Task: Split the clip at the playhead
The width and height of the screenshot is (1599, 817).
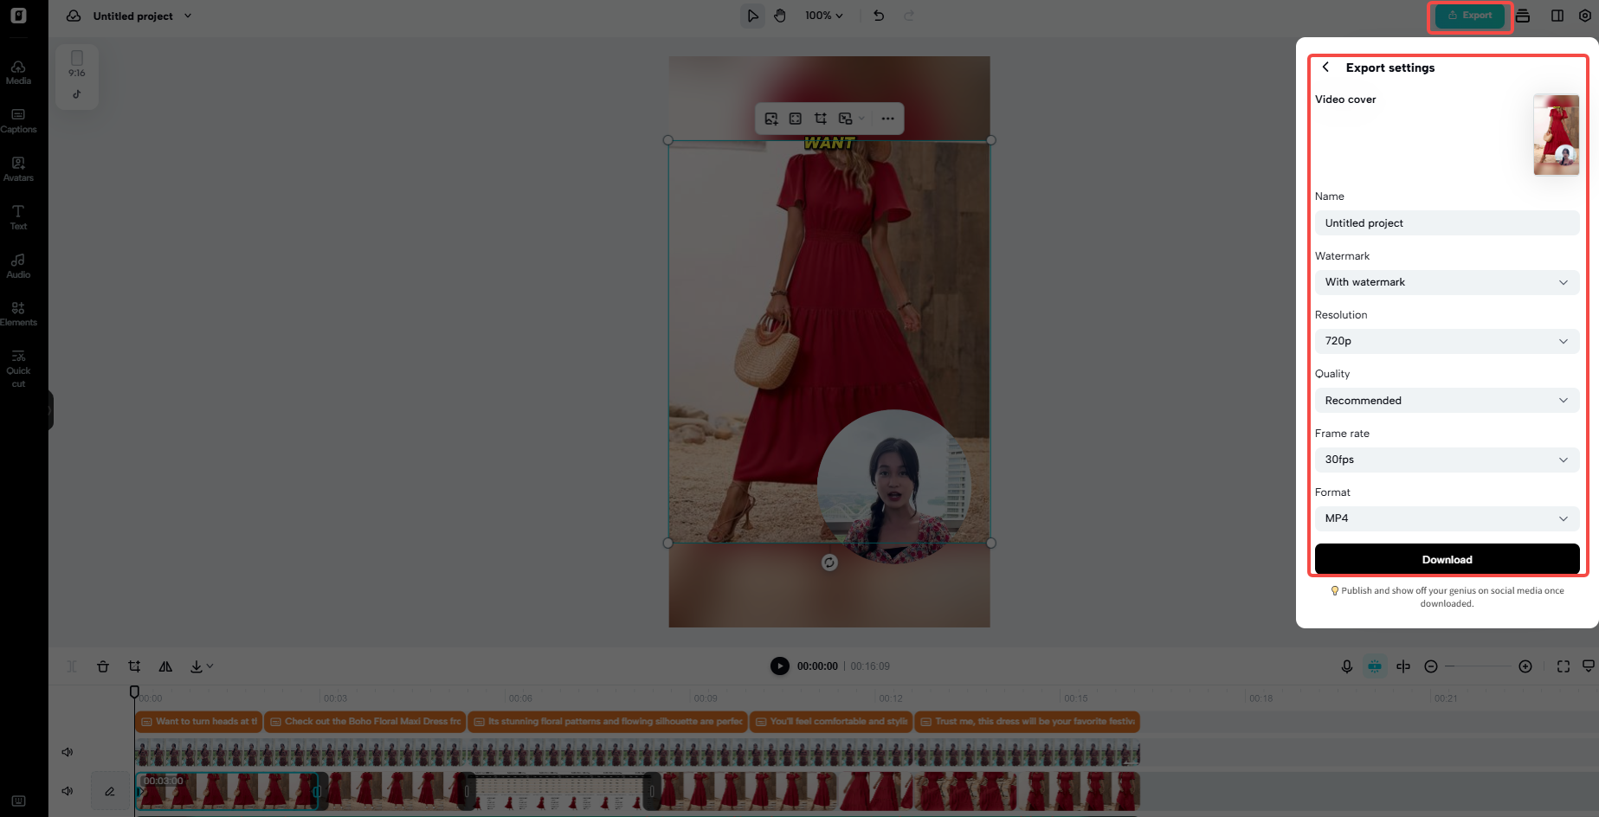Action: [71, 666]
